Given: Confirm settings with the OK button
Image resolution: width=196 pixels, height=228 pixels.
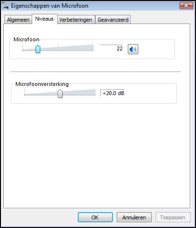Looking at the screenshot, I should click(x=95, y=217).
